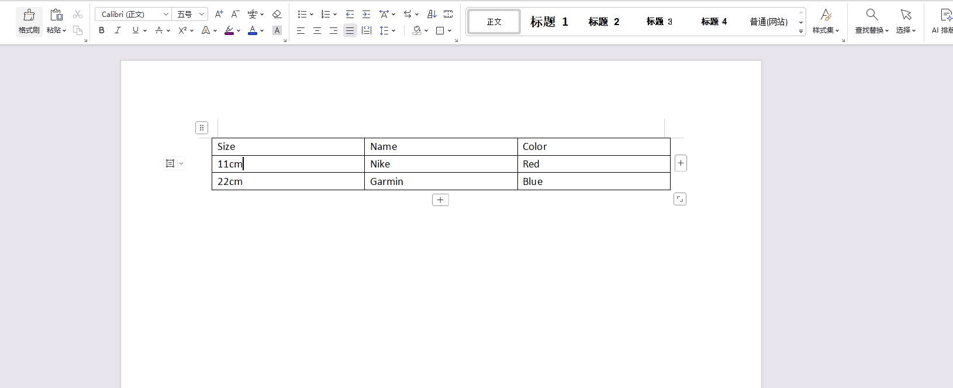Click the table move handle icon
The image size is (953, 388).
coord(202,128)
